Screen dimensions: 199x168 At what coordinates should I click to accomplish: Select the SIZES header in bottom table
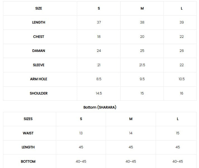pyautogui.click(x=28, y=119)
